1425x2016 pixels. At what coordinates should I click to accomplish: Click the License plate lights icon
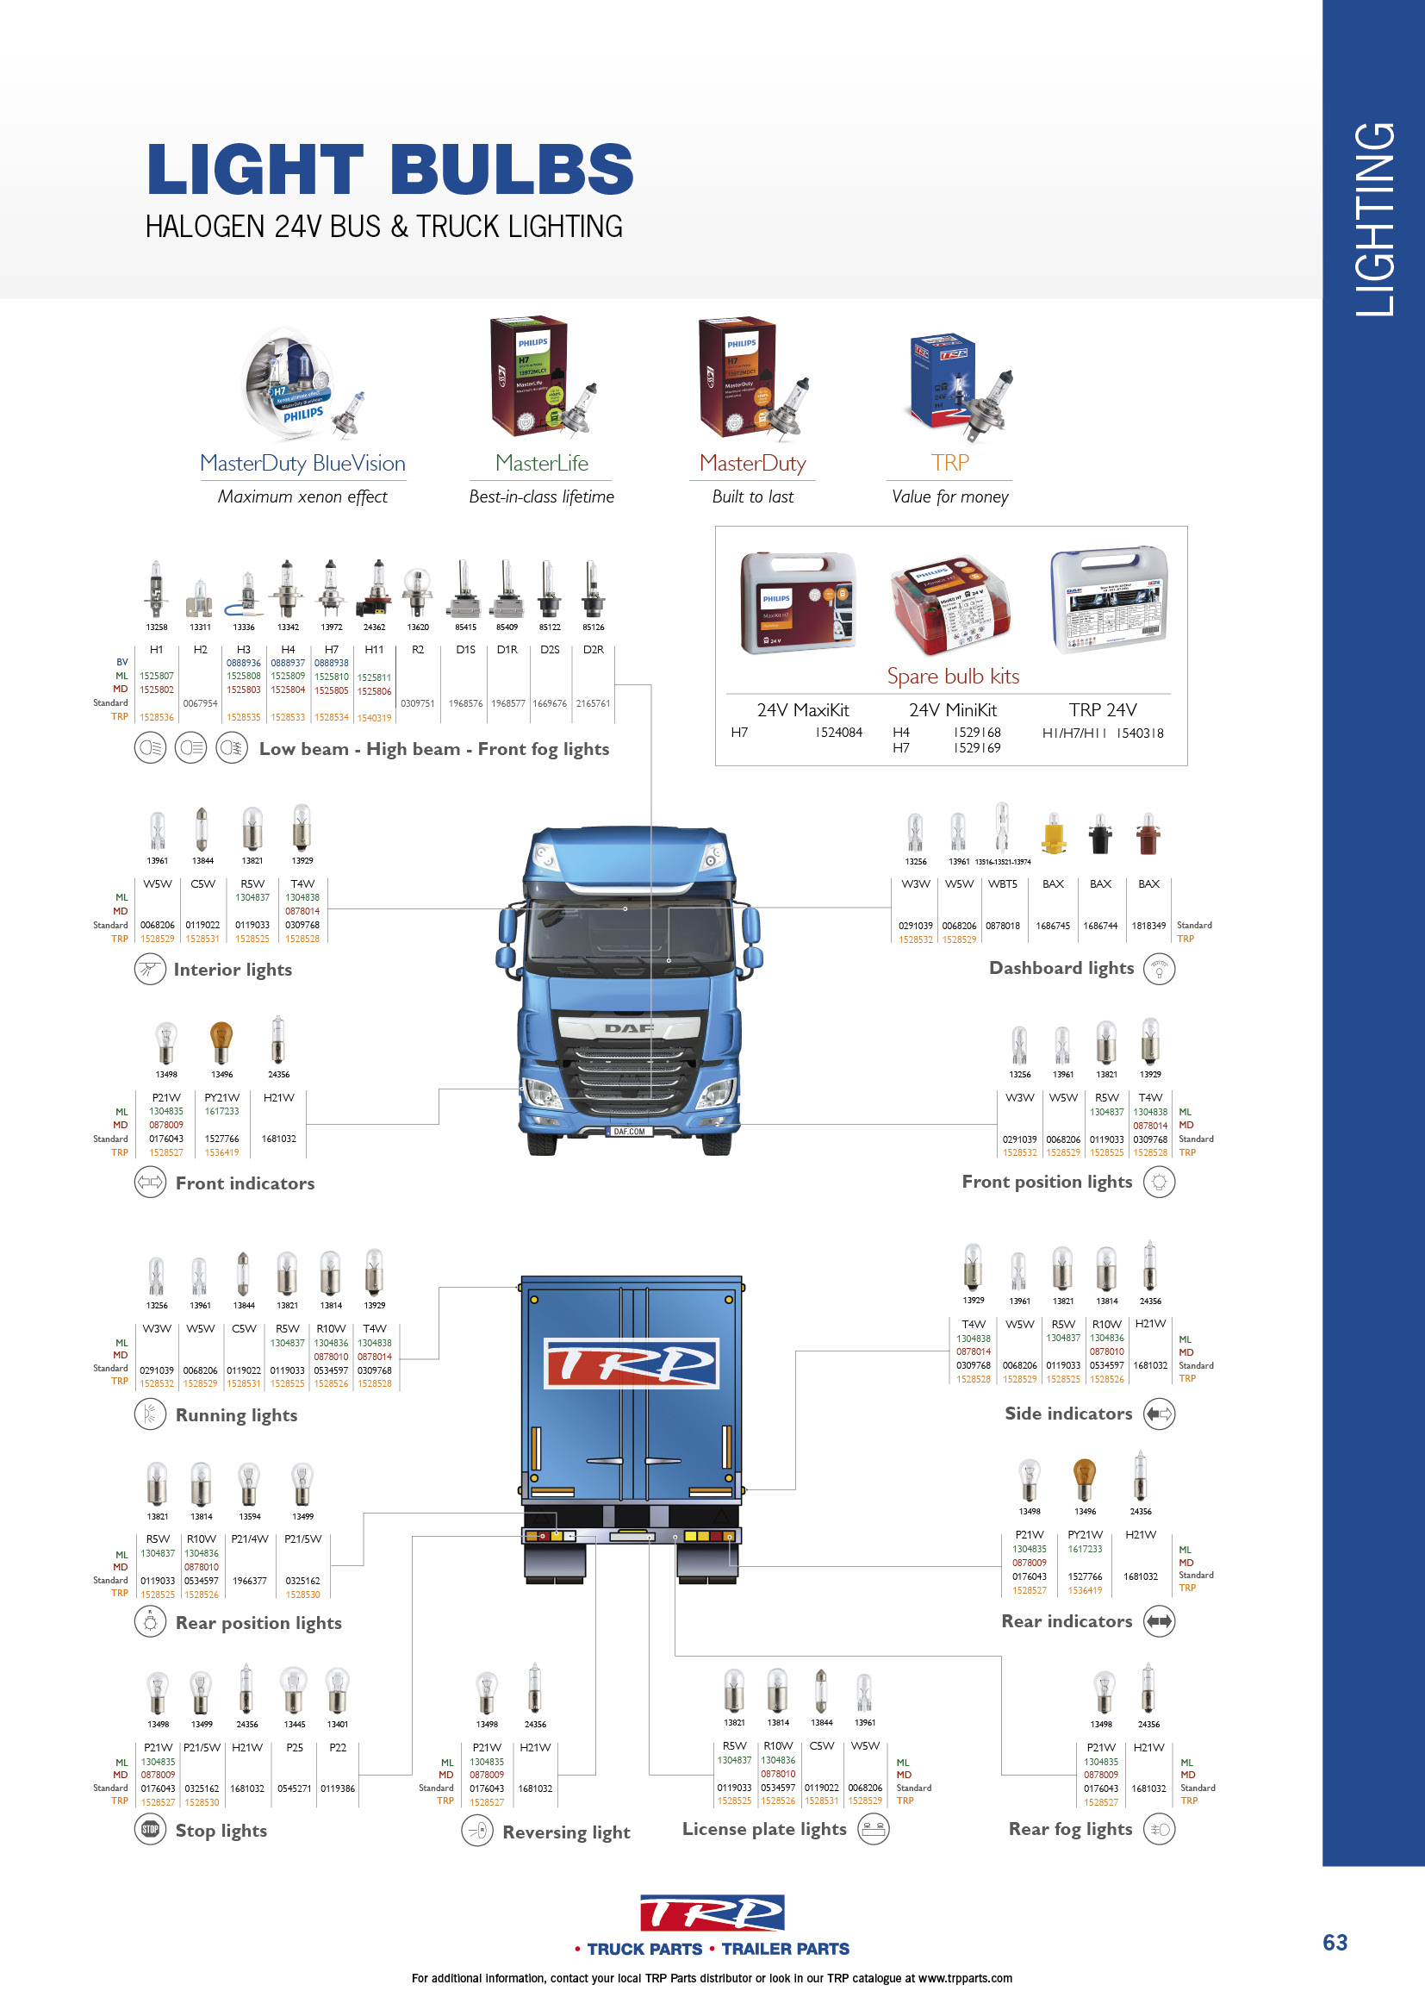[873, 1829]
